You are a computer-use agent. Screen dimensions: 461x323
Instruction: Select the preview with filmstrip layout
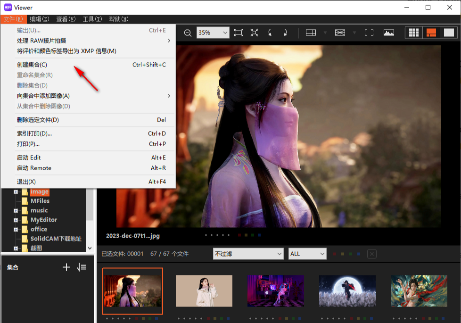click(431, 33)
